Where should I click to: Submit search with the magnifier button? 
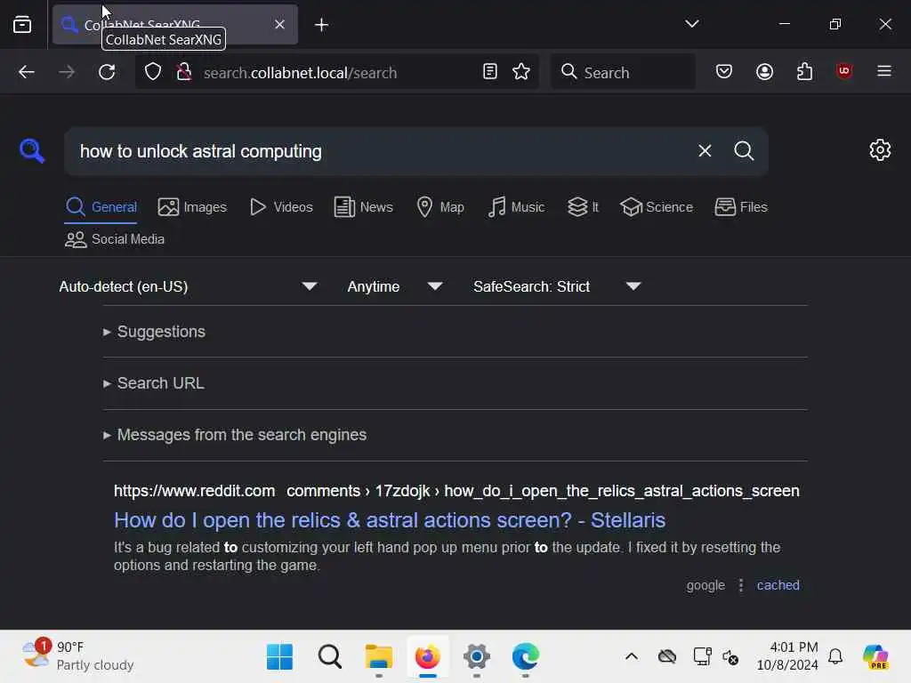click(744, 151)
